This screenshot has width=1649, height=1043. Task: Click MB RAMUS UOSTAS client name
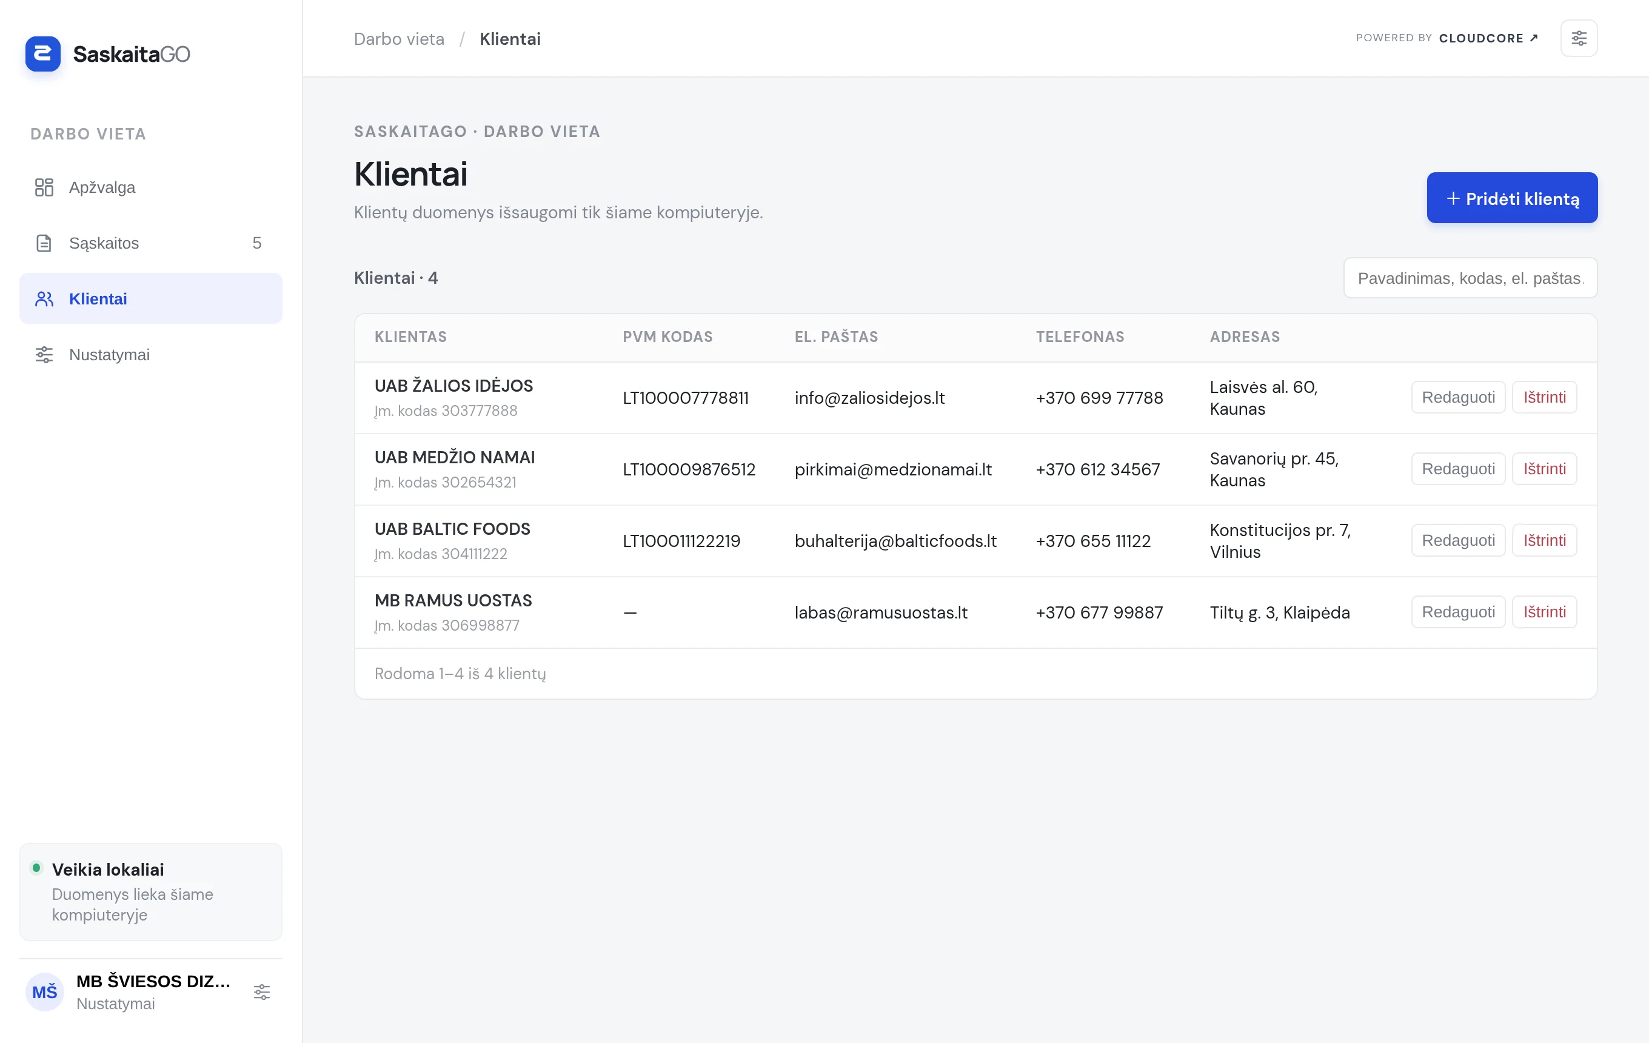click(453, 600)
